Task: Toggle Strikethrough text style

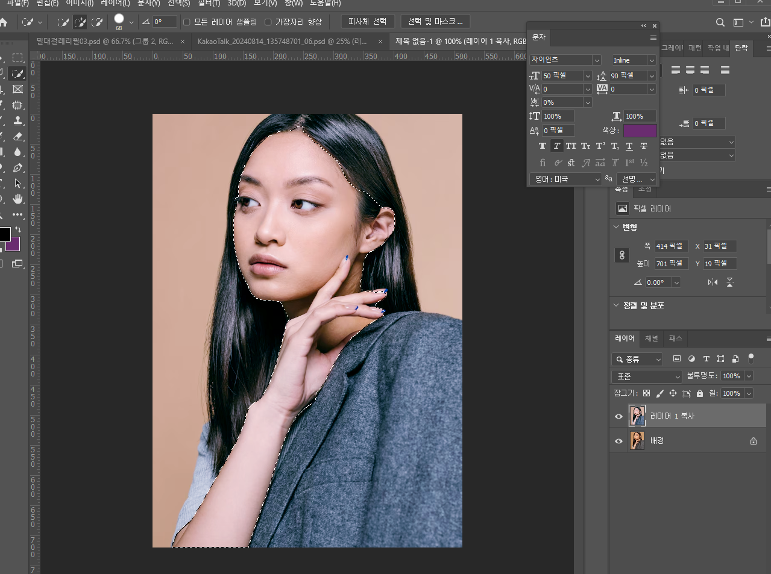Action: click(x=644, y=146)
